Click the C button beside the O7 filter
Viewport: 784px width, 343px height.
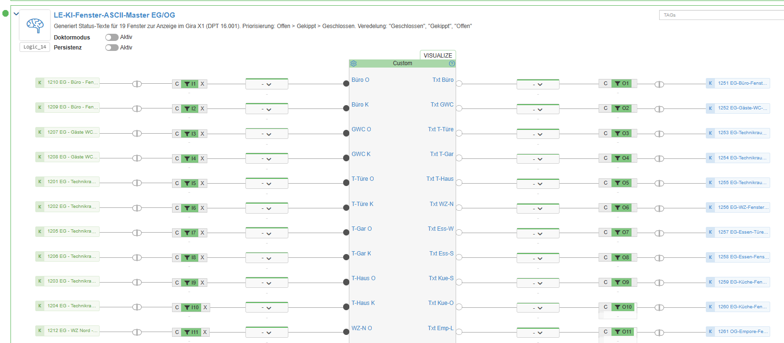605,232
